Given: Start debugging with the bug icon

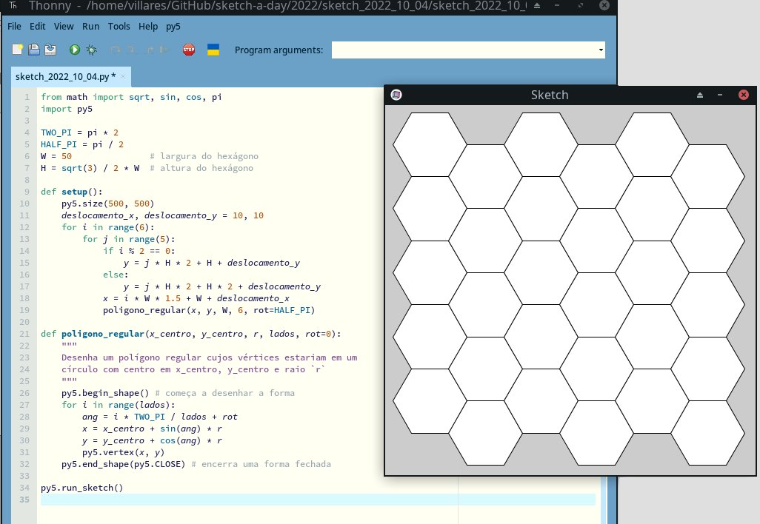Looking at the screenshot, I should pos(91,50).
